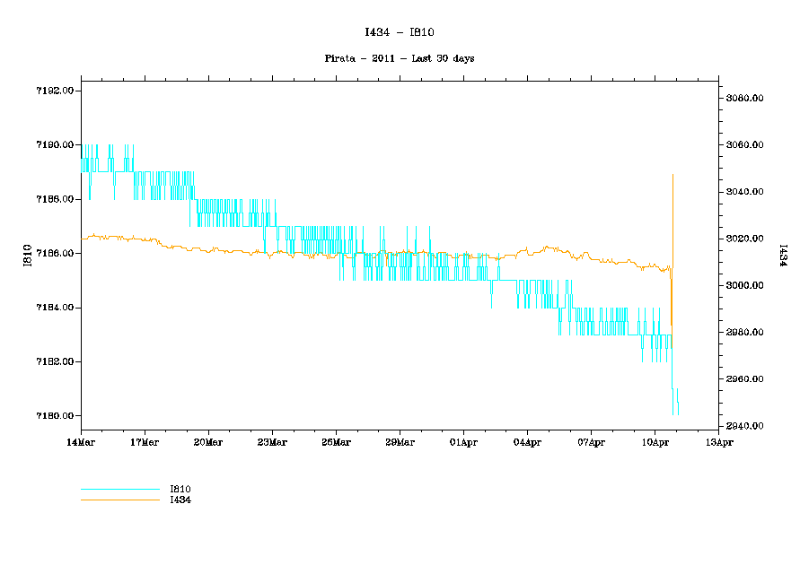The image size is (800, 565).
Task: Click the I434 legend entry label
Action: pos(180,500)
